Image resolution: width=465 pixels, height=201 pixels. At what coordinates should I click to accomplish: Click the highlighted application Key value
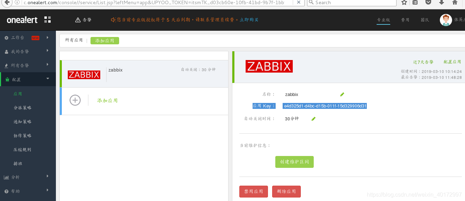coord(325,106)
